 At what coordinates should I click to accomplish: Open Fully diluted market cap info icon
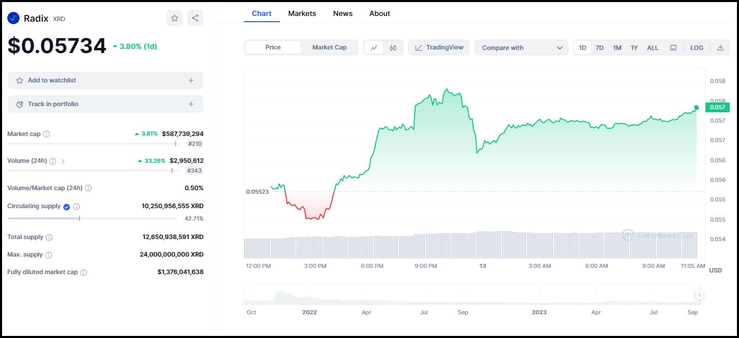84,273
